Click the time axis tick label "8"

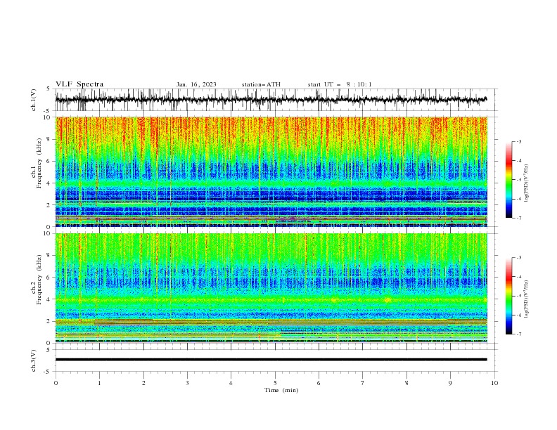406,383
